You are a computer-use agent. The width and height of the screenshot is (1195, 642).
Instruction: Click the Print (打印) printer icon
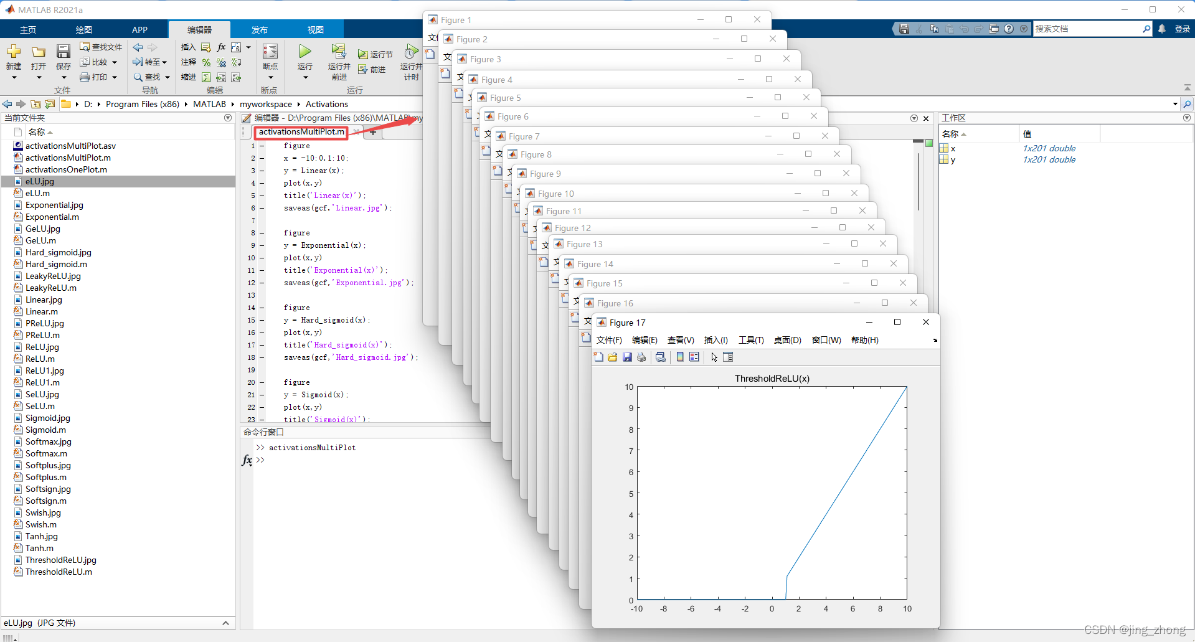tap(85, 77)
